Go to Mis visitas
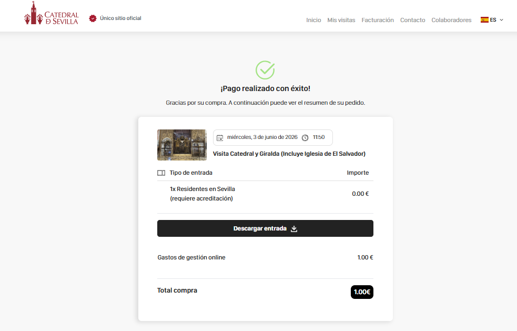Image resolution: width=517 pixels, height=331 pixels. point(341,20)
